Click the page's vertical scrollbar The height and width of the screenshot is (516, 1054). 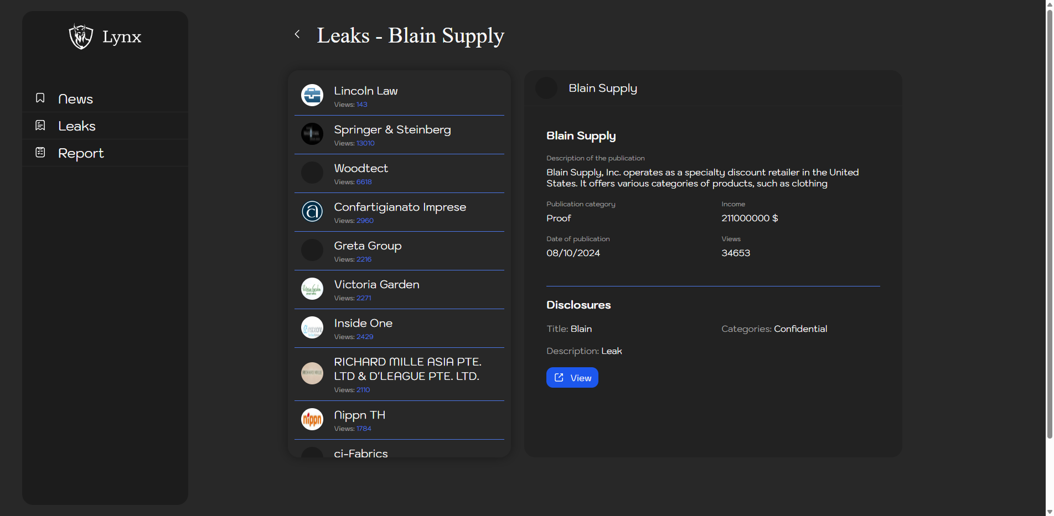[1049, 221]
